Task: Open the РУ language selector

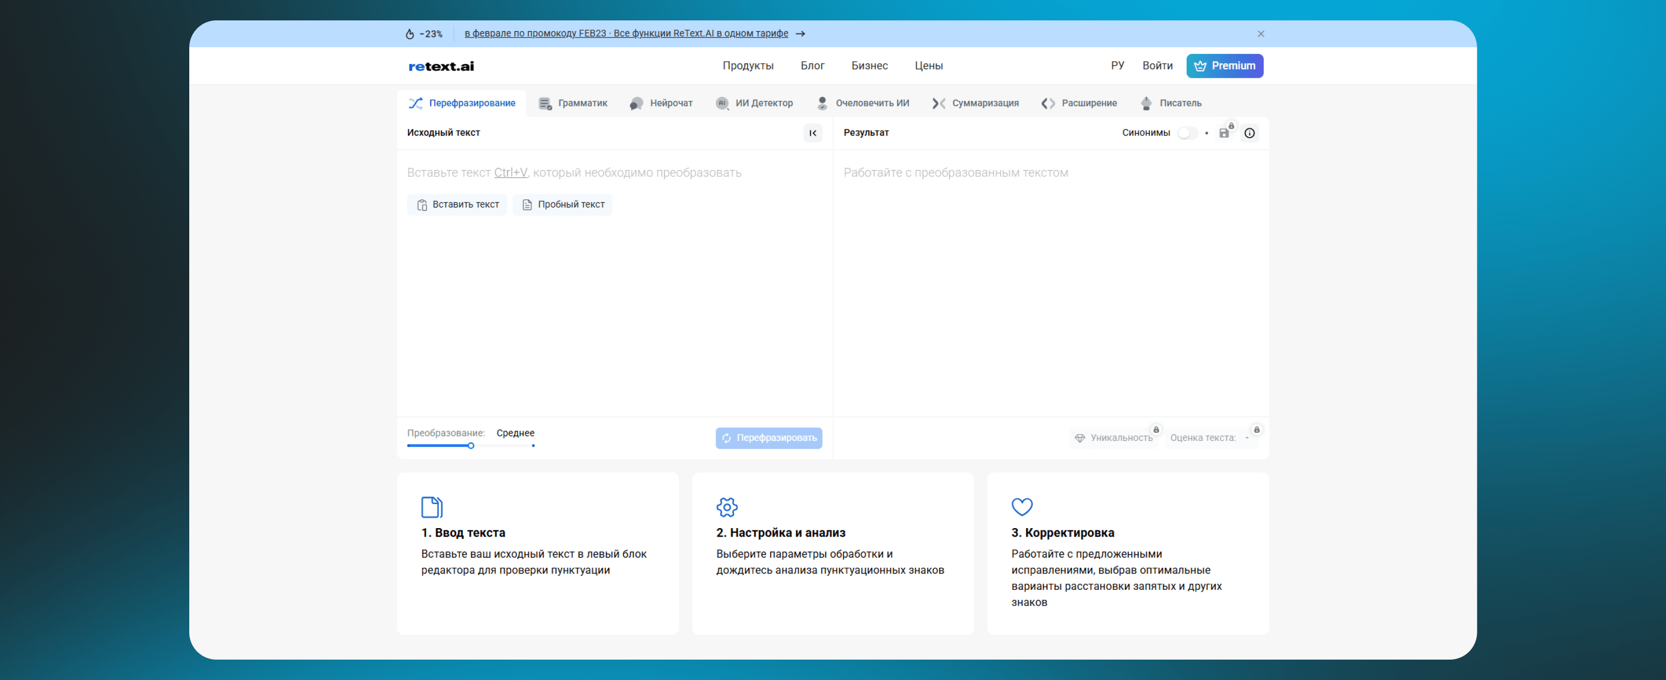Action: (1117, 66)
